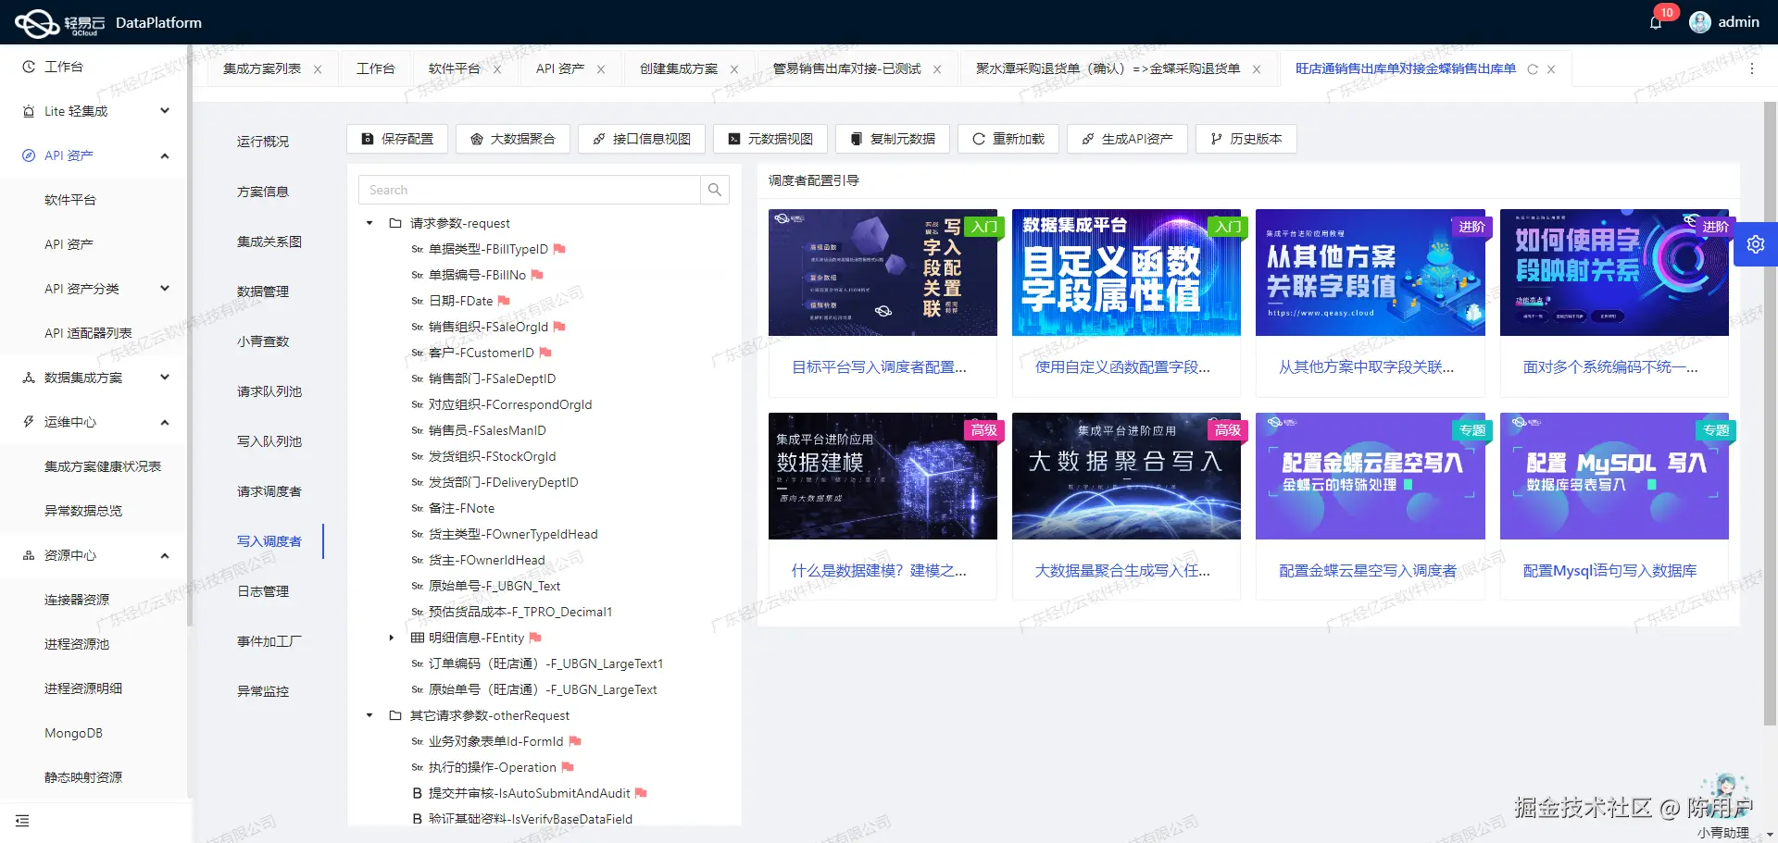1778x843 pixels.
Task: Open the settings gear on the right edge
Action: point(1756,243)
